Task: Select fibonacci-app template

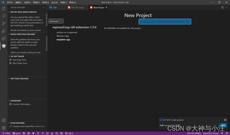Action: [x=63, y=36]
